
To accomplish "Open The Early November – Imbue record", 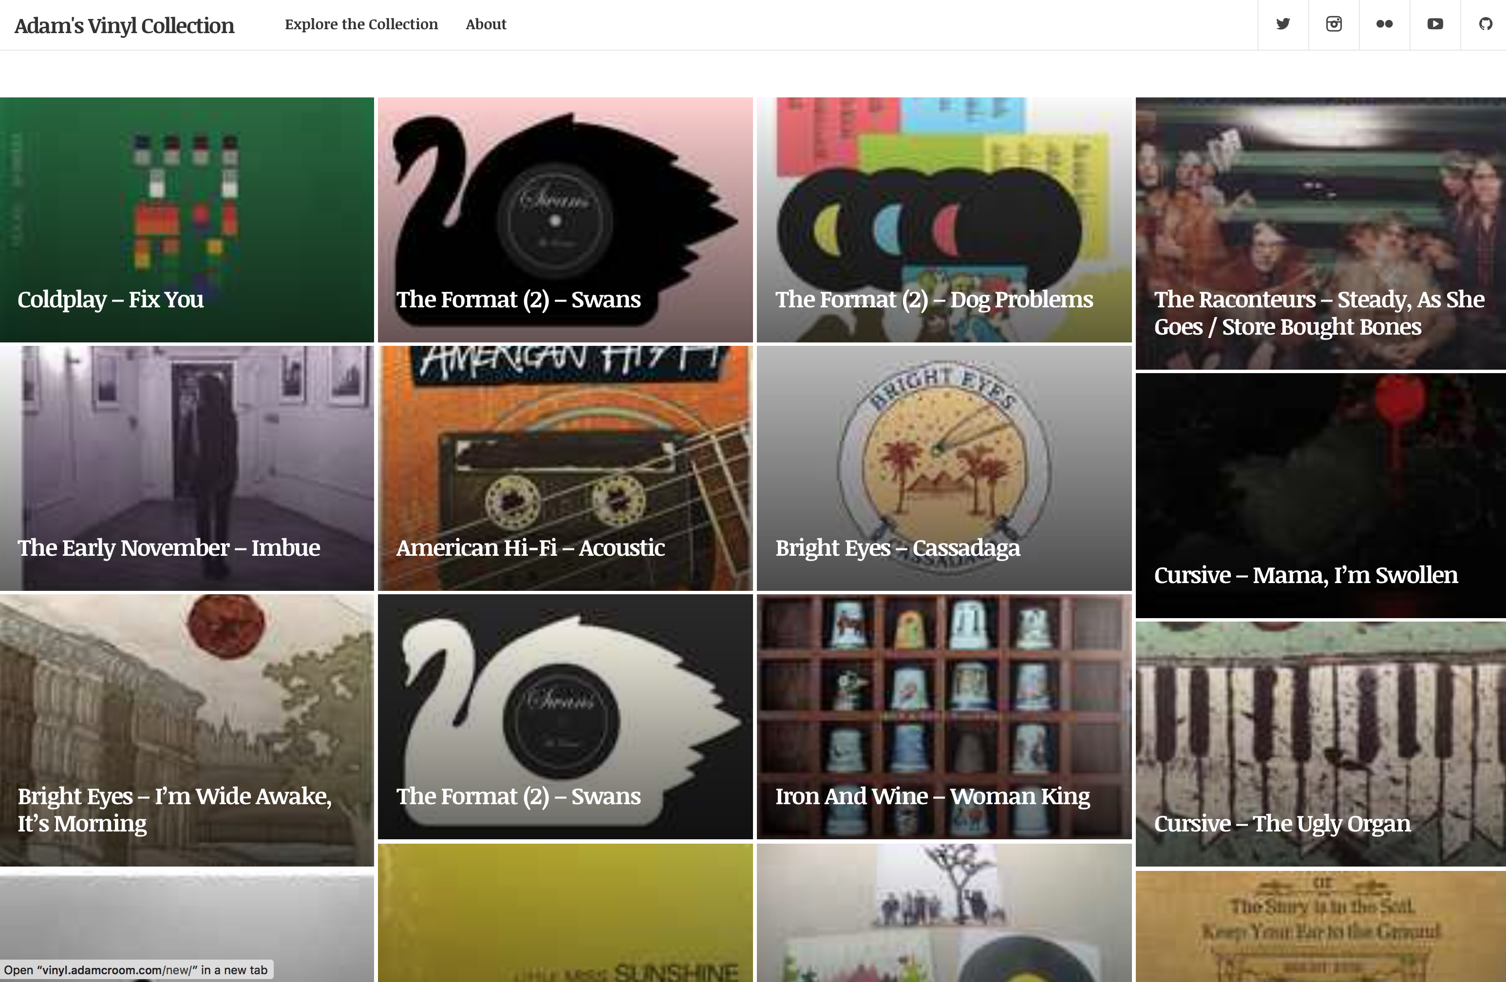I will coord(187,468).
